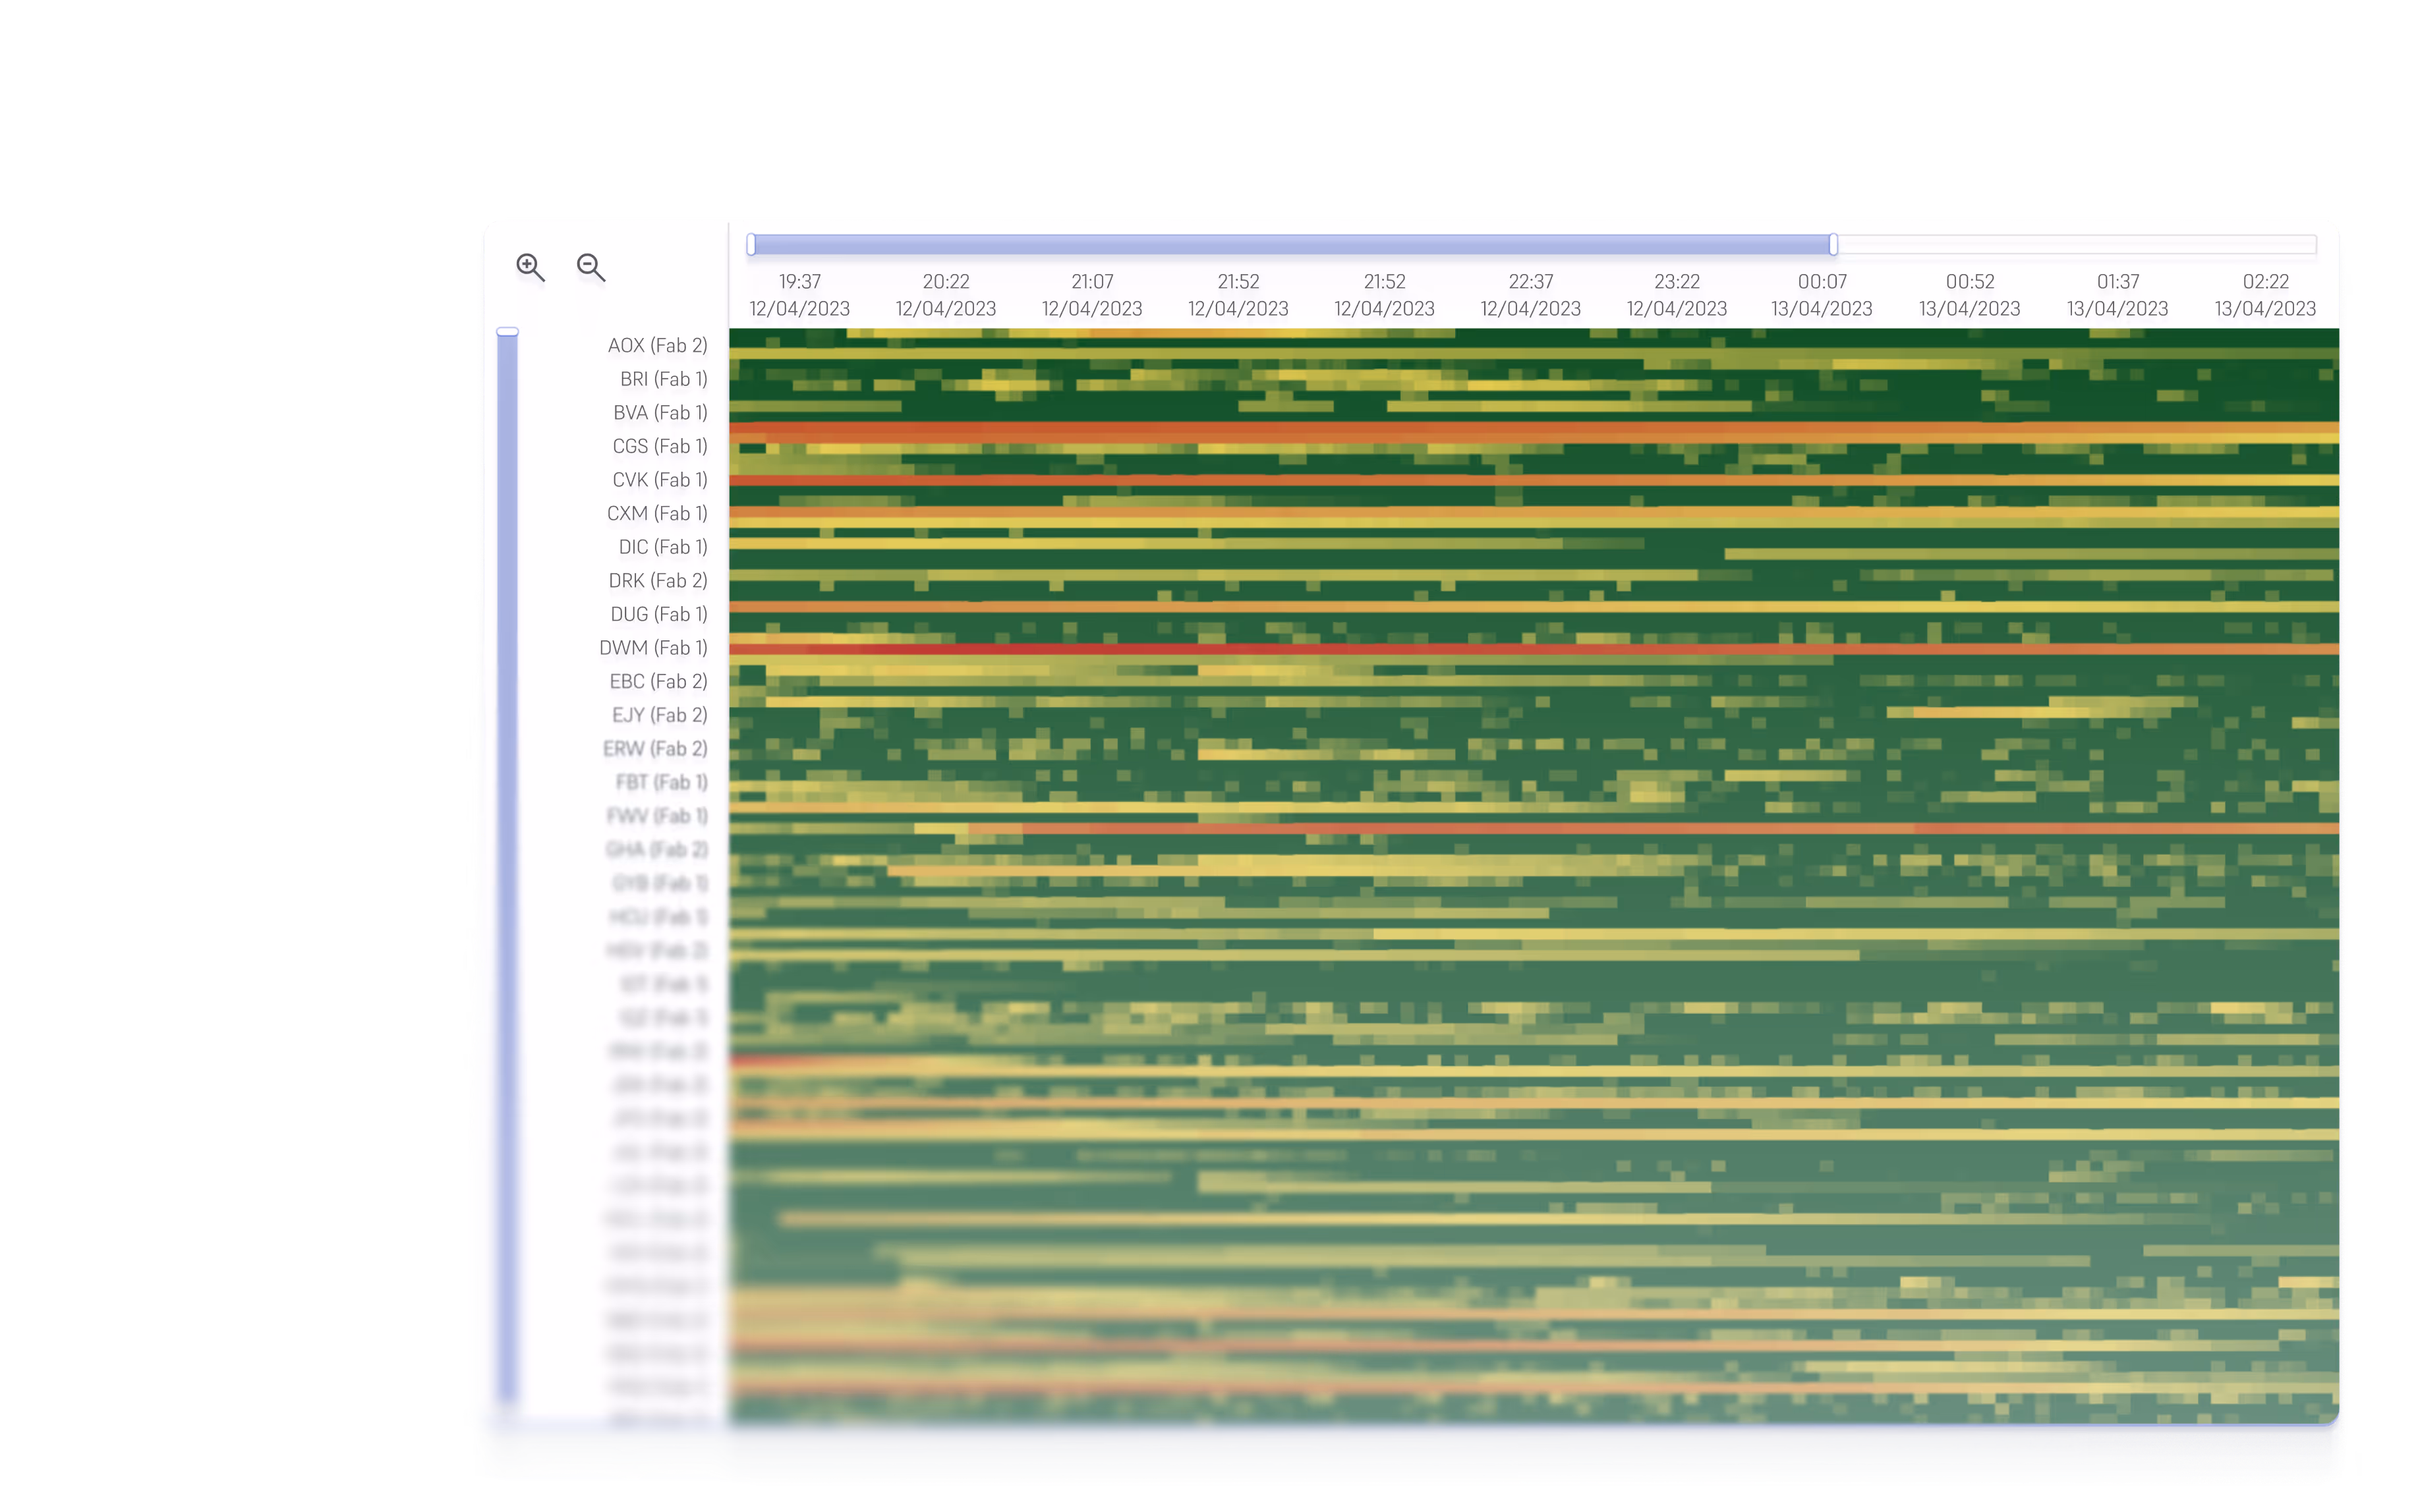Click the top handle of vertical scrollbar
The width and height of the screenshot is (2420, 1512).
(508, 331)
